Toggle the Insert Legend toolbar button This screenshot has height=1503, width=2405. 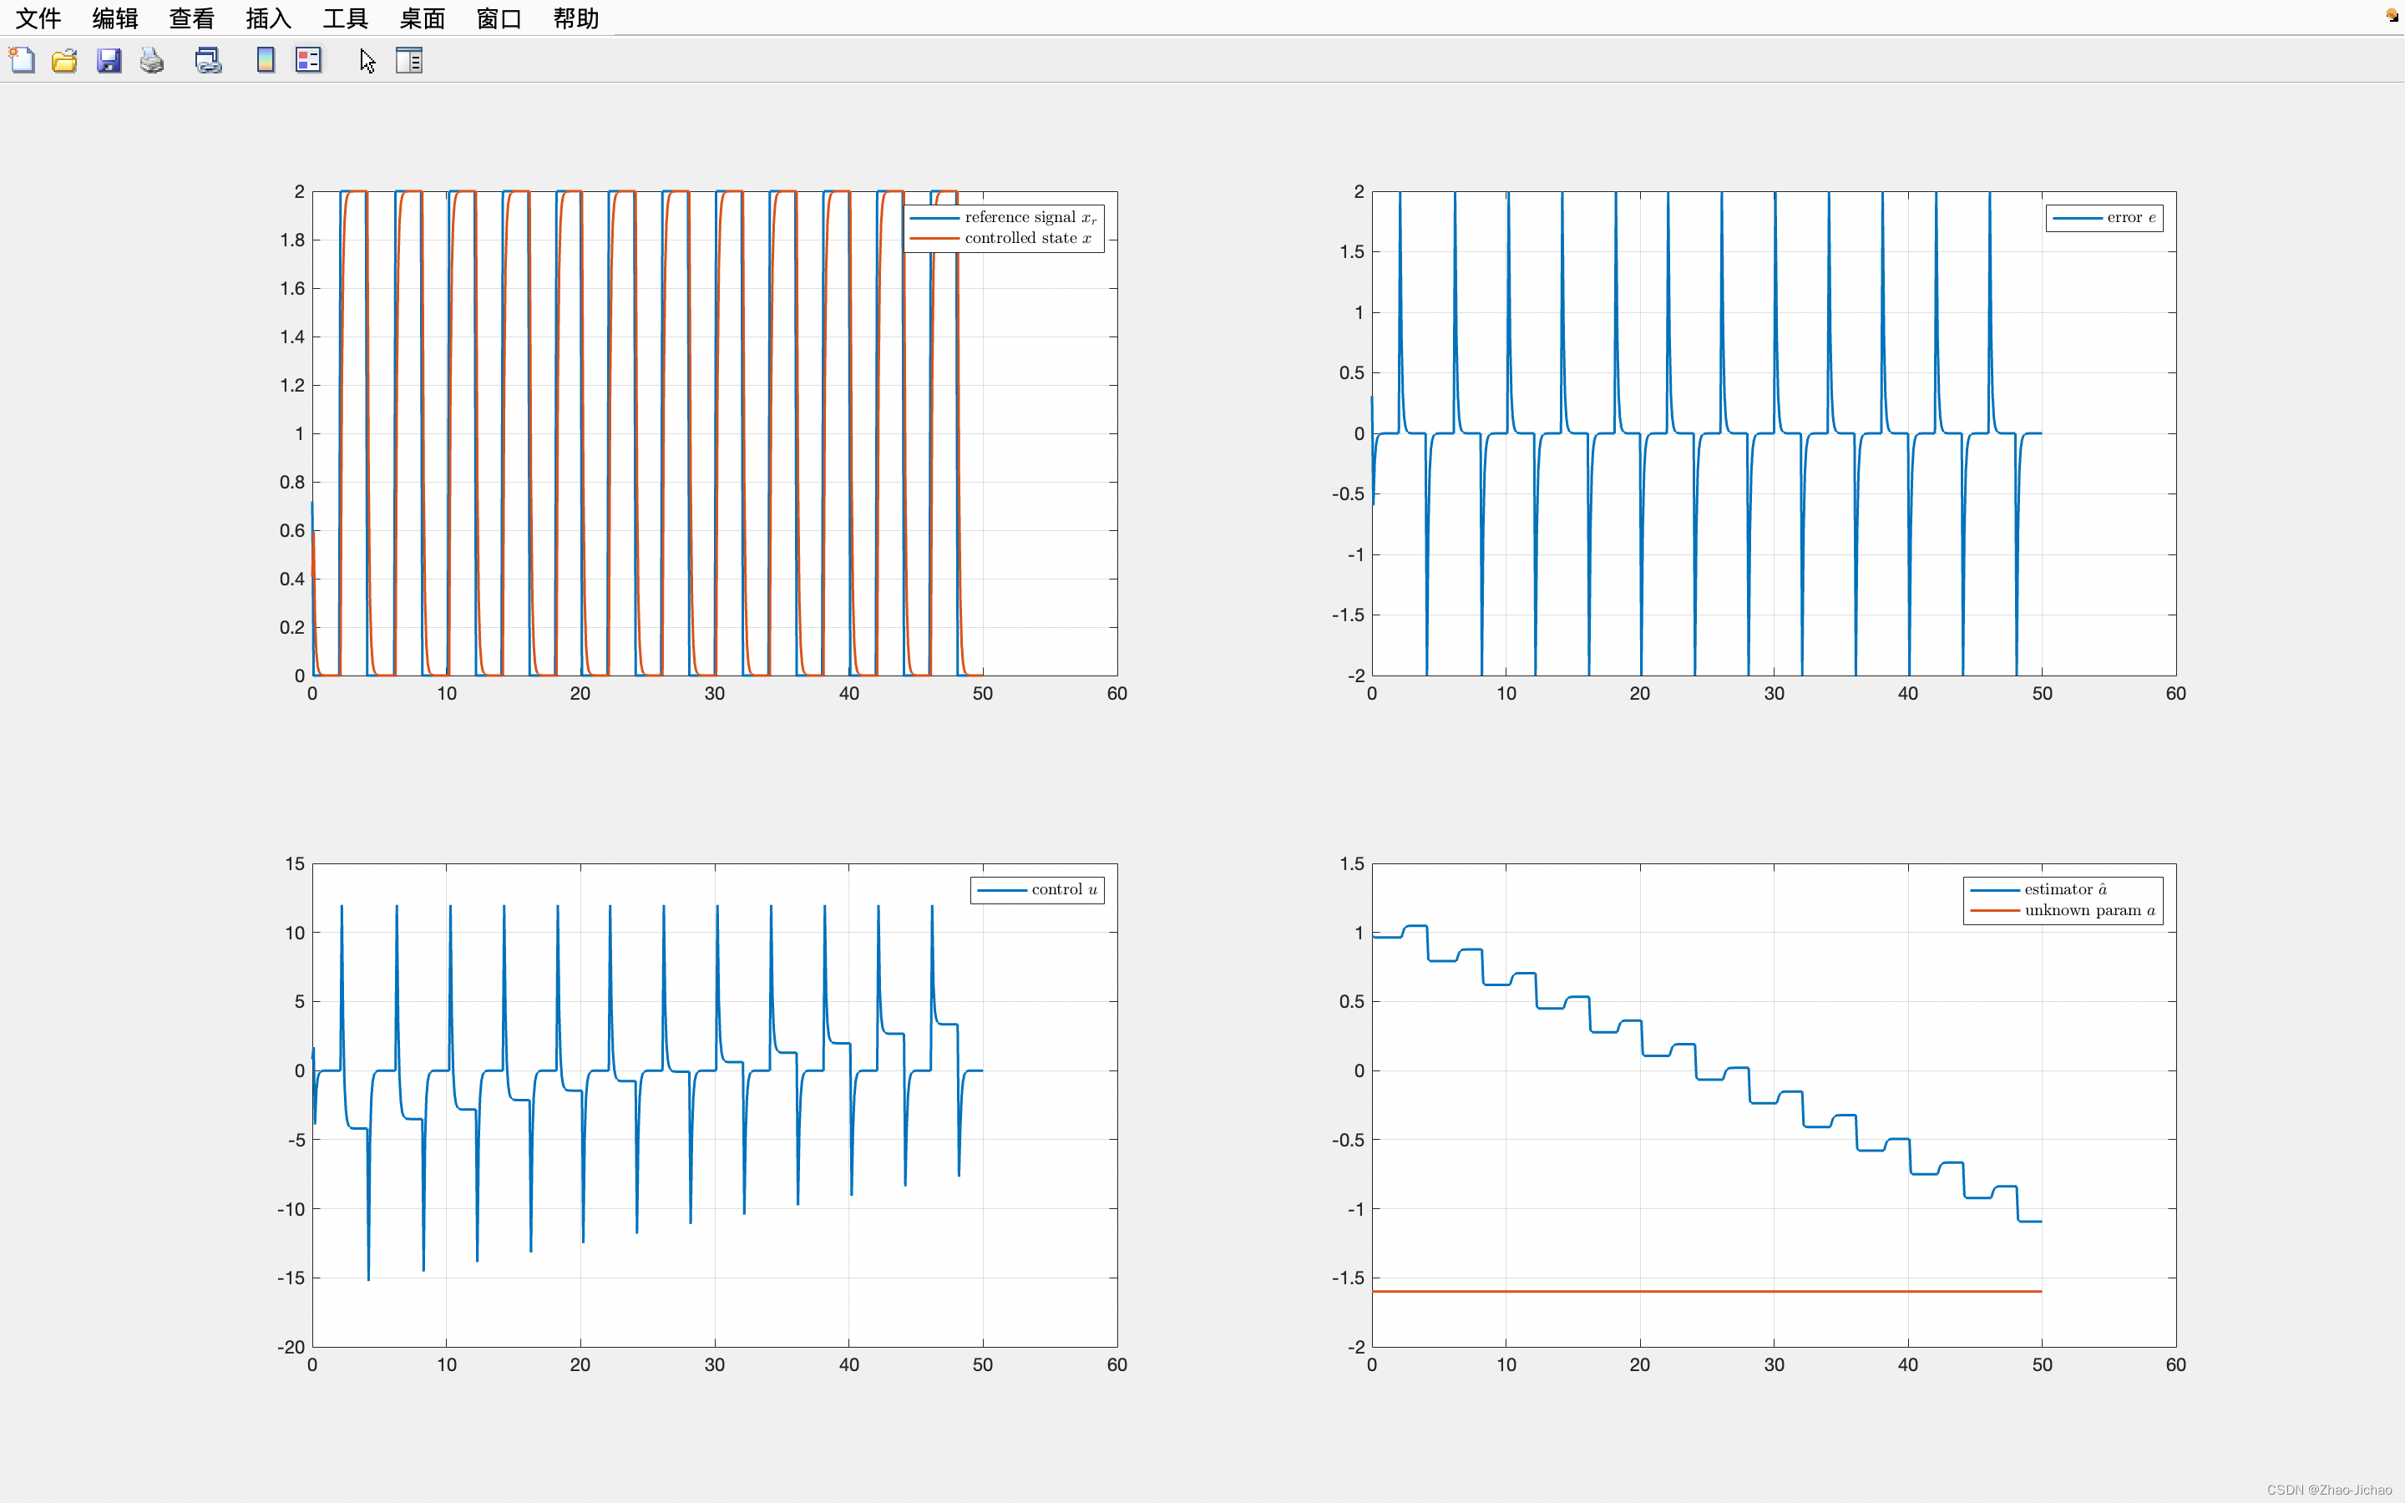(x=308, y=61)
